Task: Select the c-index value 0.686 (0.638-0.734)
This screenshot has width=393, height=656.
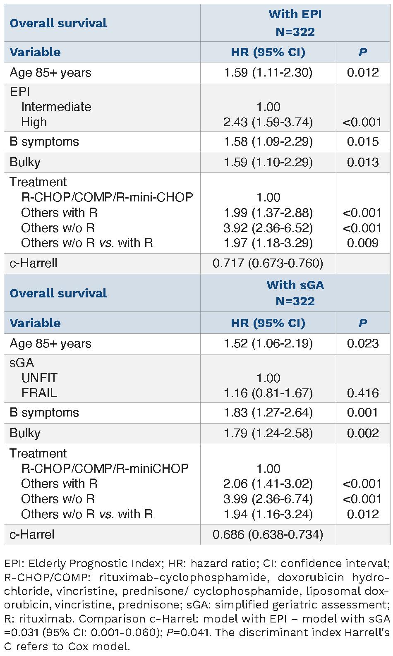Action: coord(268,534)
